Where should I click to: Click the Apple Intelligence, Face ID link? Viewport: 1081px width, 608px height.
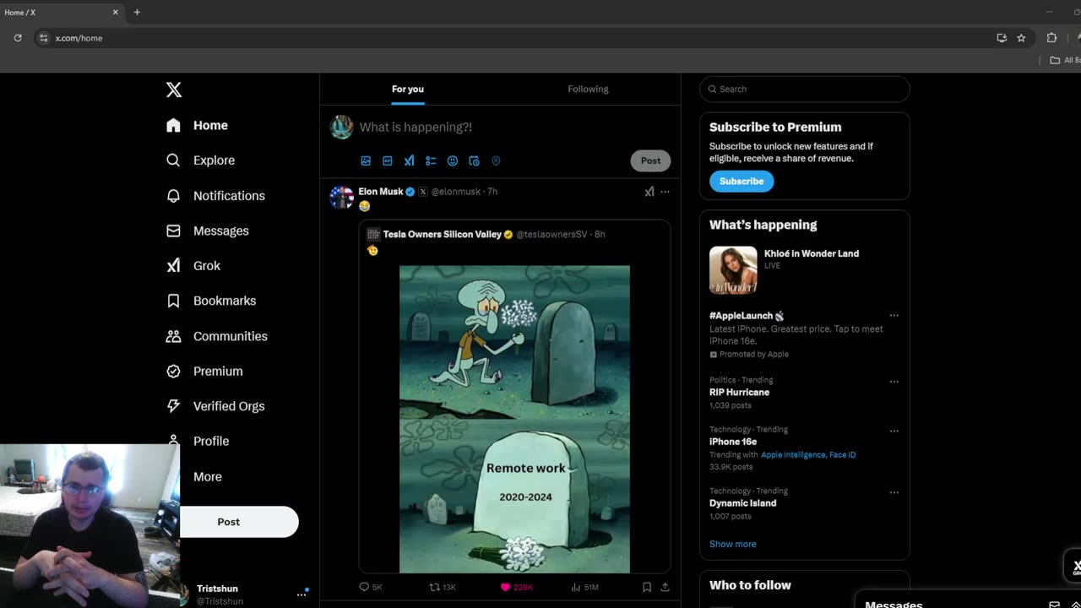pos(808,454)
